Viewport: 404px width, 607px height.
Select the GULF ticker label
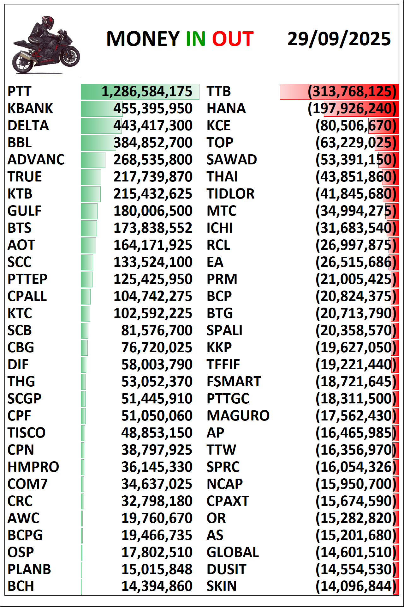(25, 211)
